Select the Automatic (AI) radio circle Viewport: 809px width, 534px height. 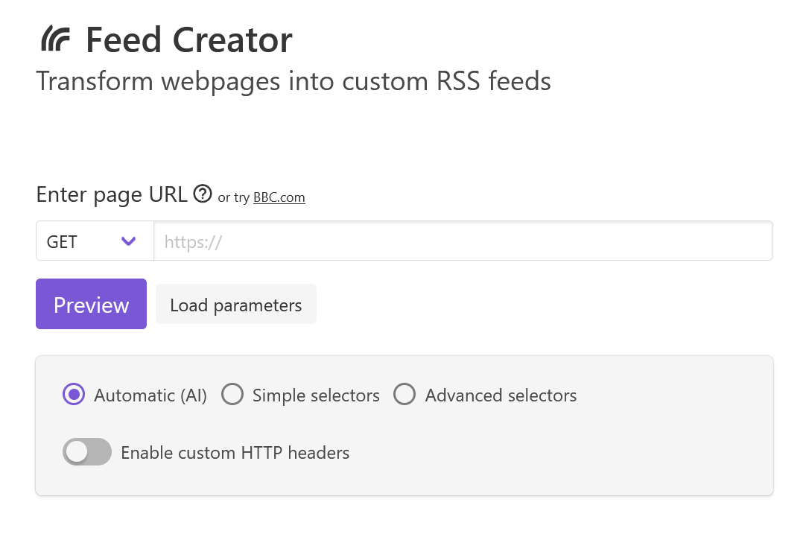click(74, 395)
